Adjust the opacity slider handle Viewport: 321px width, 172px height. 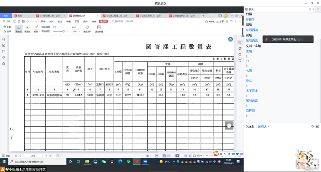click(x=64, y=32)
